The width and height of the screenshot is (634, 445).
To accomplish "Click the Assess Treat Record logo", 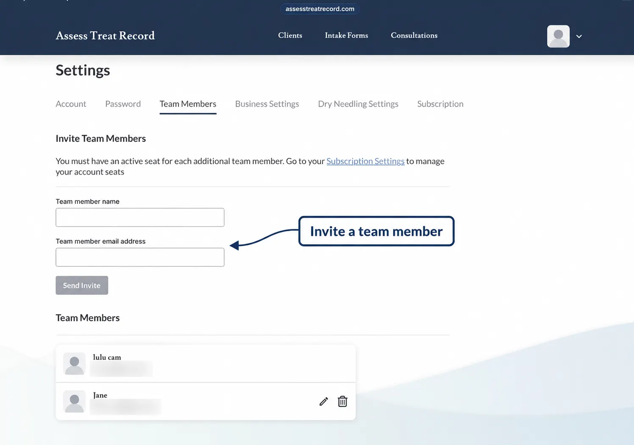I will point(105,36).
